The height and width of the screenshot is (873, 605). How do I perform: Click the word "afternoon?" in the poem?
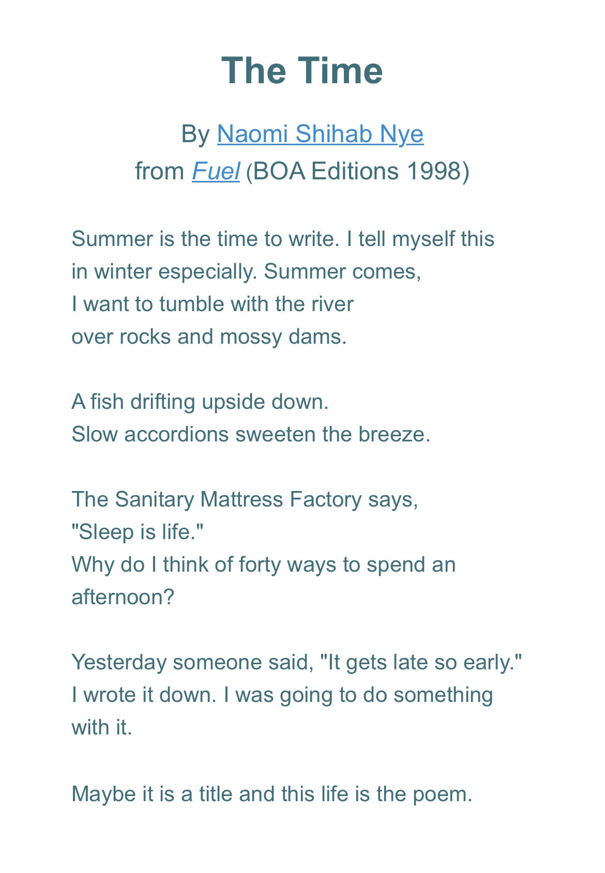coord(123,597)
